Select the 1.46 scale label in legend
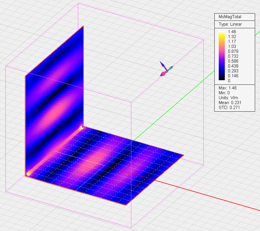 pos(232,31)
